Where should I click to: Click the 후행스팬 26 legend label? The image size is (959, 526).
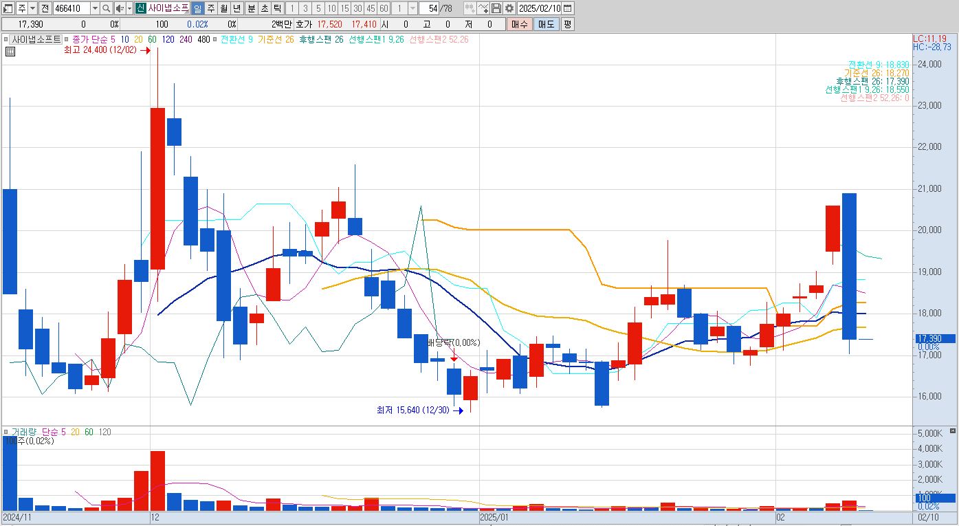pyautogui.click(x=321, y=39)
